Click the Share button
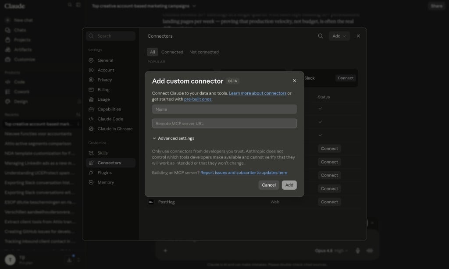This screenshot has width=449, height=269. [436, 6]
